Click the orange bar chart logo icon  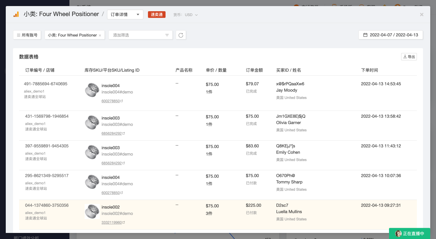[16, 14]
